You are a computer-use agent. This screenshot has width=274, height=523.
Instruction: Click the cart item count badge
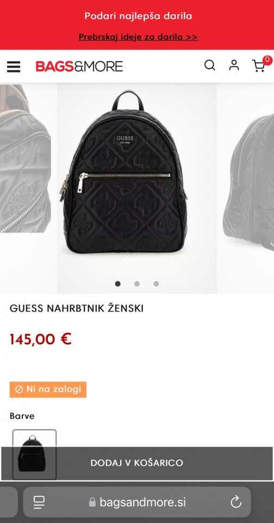[267, 60]
